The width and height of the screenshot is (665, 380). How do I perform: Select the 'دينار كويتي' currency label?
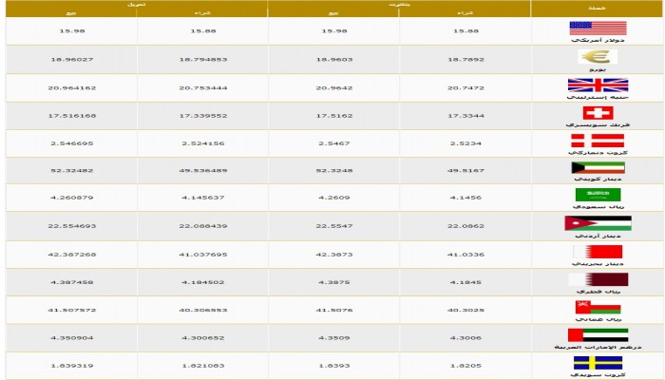(x=598, y=179)
